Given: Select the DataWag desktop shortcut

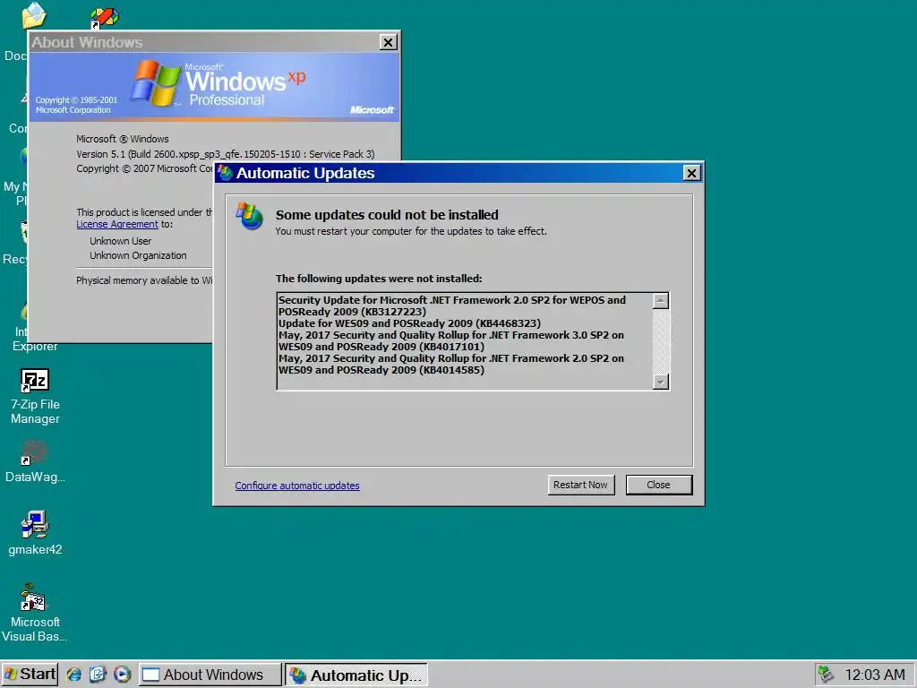Looking at the screenshot, I should [x=35, y=461].
